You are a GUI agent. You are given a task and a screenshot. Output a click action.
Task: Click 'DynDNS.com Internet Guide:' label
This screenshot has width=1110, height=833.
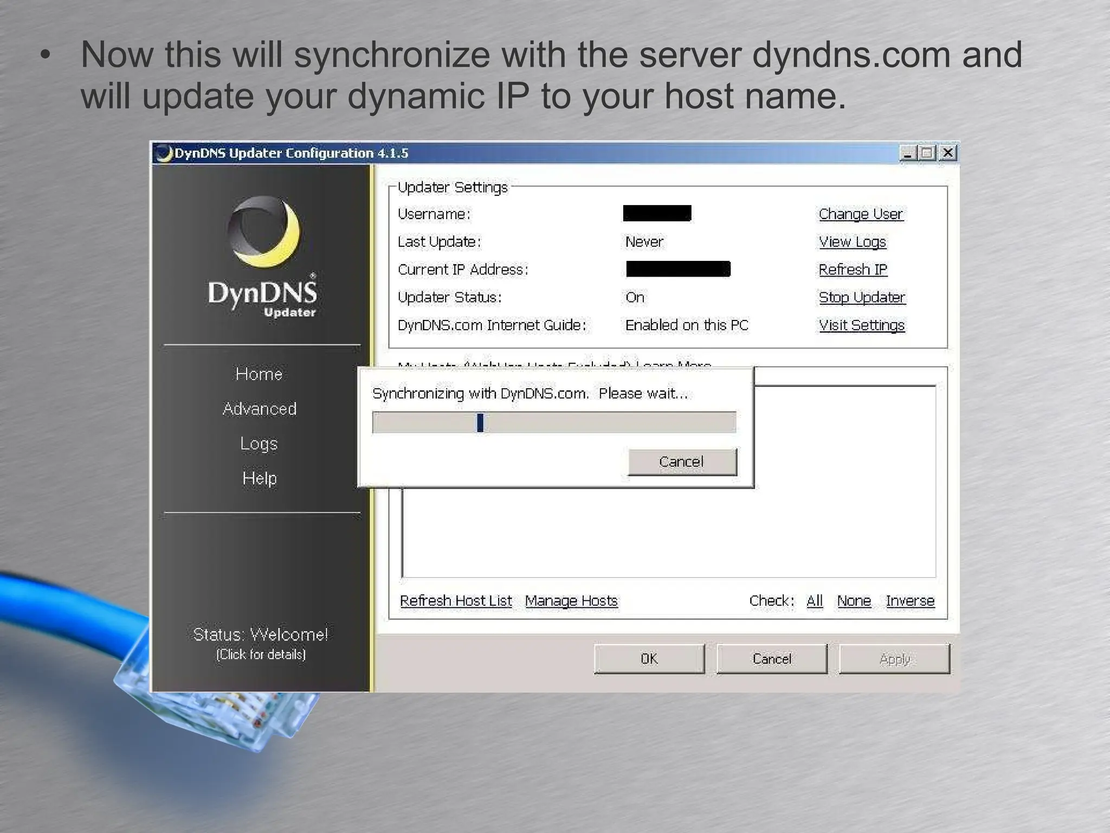(x=492, y=325)
